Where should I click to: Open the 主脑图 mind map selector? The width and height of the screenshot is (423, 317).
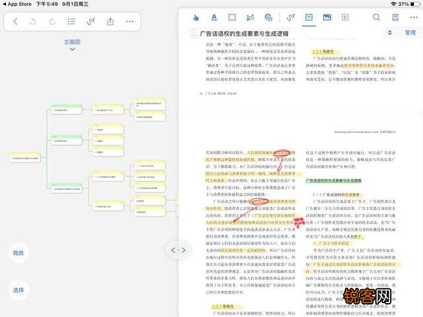click(x=72, y=42)
